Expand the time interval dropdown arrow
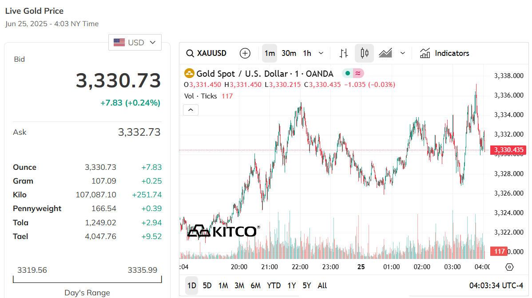 click(321, 53)
